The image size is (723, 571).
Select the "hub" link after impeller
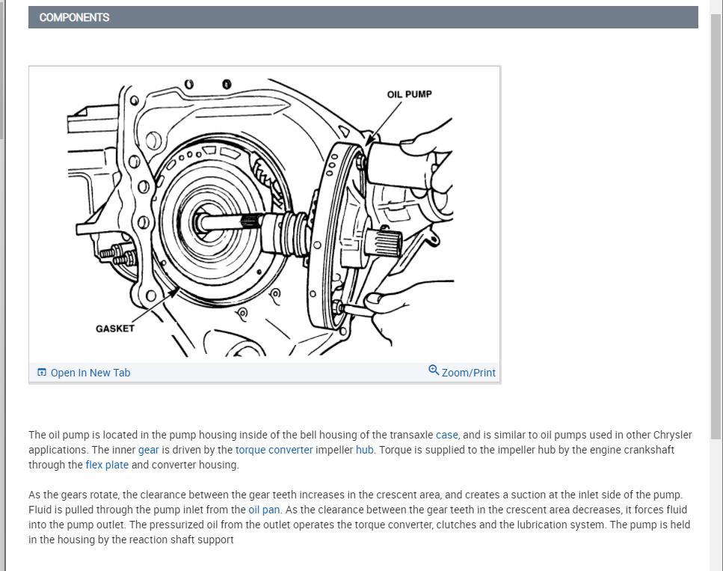coord(365,450)
